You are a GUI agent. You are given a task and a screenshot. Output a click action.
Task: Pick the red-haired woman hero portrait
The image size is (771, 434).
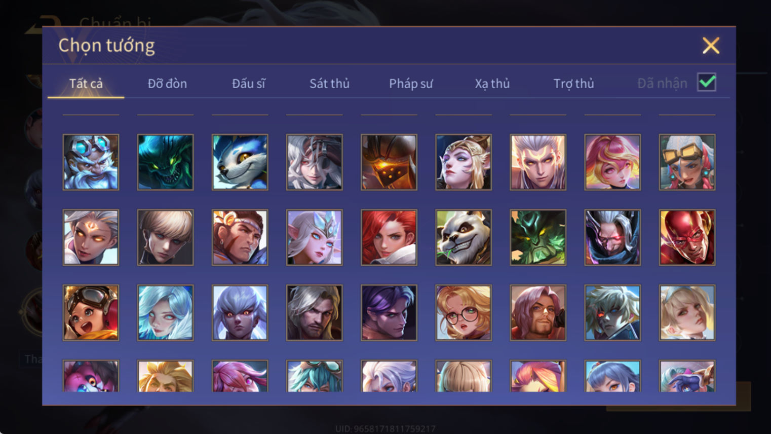389,237
